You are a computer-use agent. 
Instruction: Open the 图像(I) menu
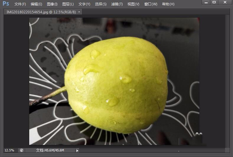tap(52, 4)
